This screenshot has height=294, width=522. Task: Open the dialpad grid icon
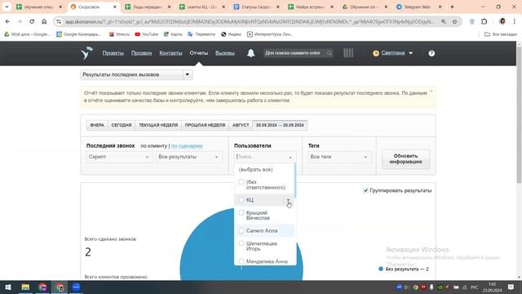[x=348, y=53]
